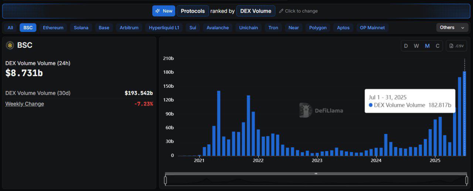Viewport: 473px width, 191px height.
Task: Click right handle of chart range slider
Action: [466, 180]
